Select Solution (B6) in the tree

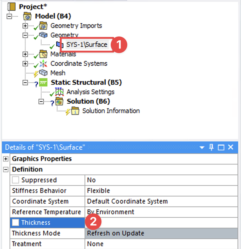pos(88,101)
